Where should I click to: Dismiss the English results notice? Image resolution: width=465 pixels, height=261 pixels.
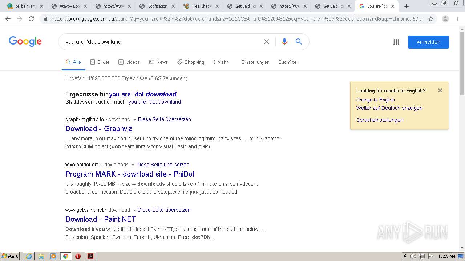pos(440,91)
